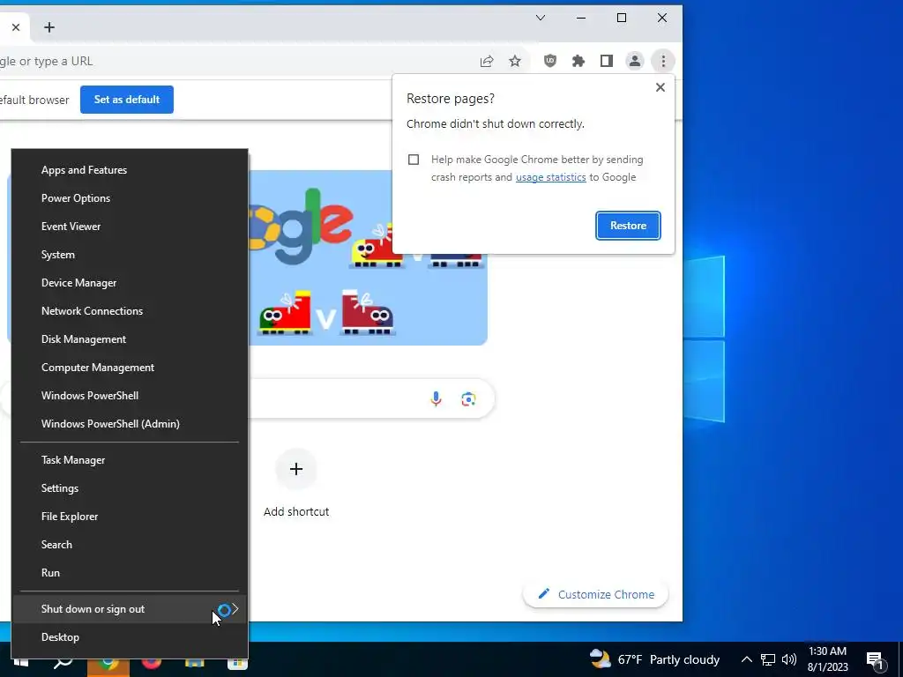
Task: Open File Explorer from the menu
Action: pyautogui.click(x=130, y=517)
